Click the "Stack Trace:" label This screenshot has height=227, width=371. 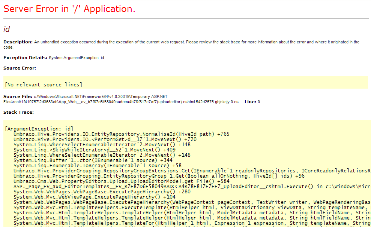18,112
